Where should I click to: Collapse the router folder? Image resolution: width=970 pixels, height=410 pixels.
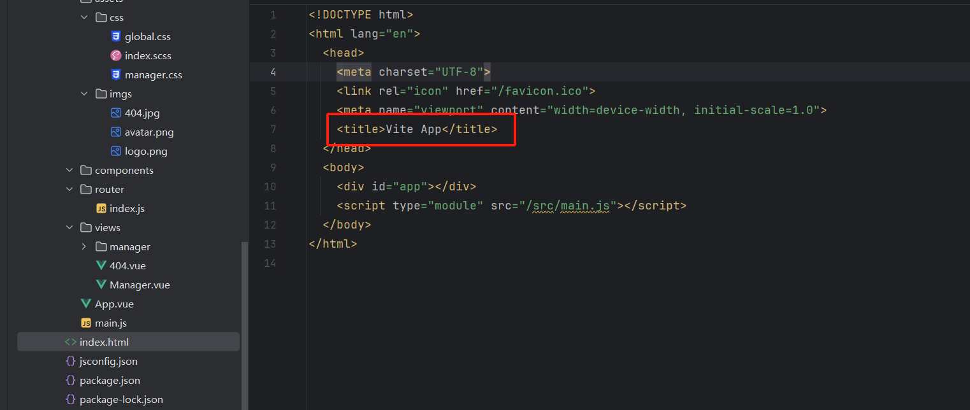click(69, 189)
